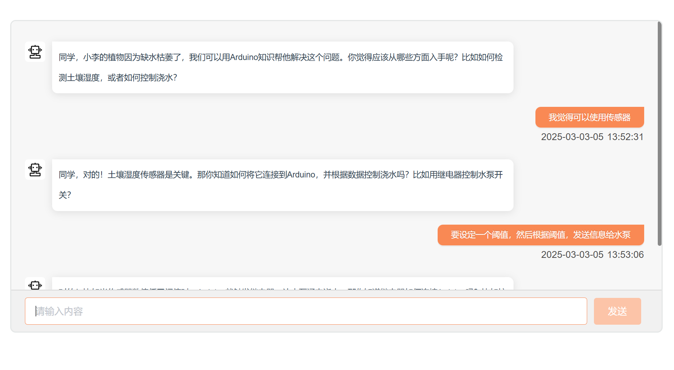Click 关？ ending the second bot message
Image resolution: width=674 pixels, height=370 pixels.
click(65, 195)
